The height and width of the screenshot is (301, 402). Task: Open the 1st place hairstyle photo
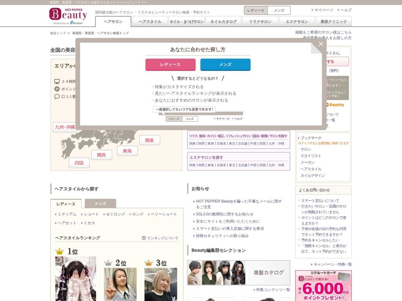(75, 278)
